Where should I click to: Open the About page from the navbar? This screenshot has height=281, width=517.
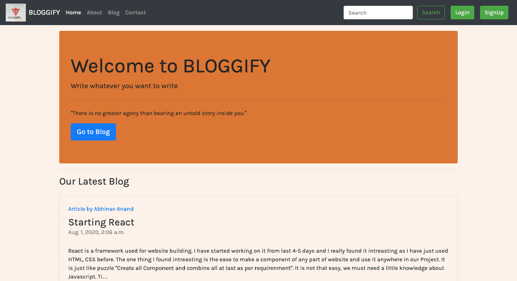tap(94, 12)
